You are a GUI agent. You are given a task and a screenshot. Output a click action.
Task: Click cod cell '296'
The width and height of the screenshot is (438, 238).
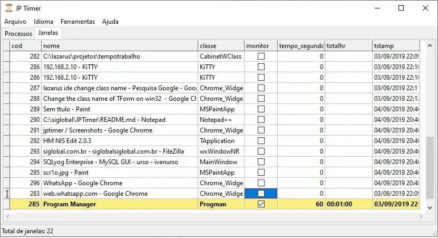pos(26,183)
